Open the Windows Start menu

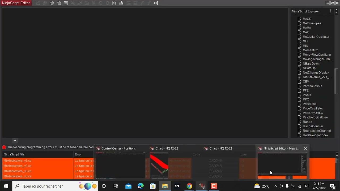pos(6,186)
